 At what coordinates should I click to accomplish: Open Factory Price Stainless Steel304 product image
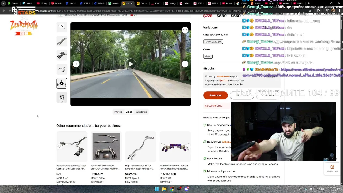coord(106,147)
